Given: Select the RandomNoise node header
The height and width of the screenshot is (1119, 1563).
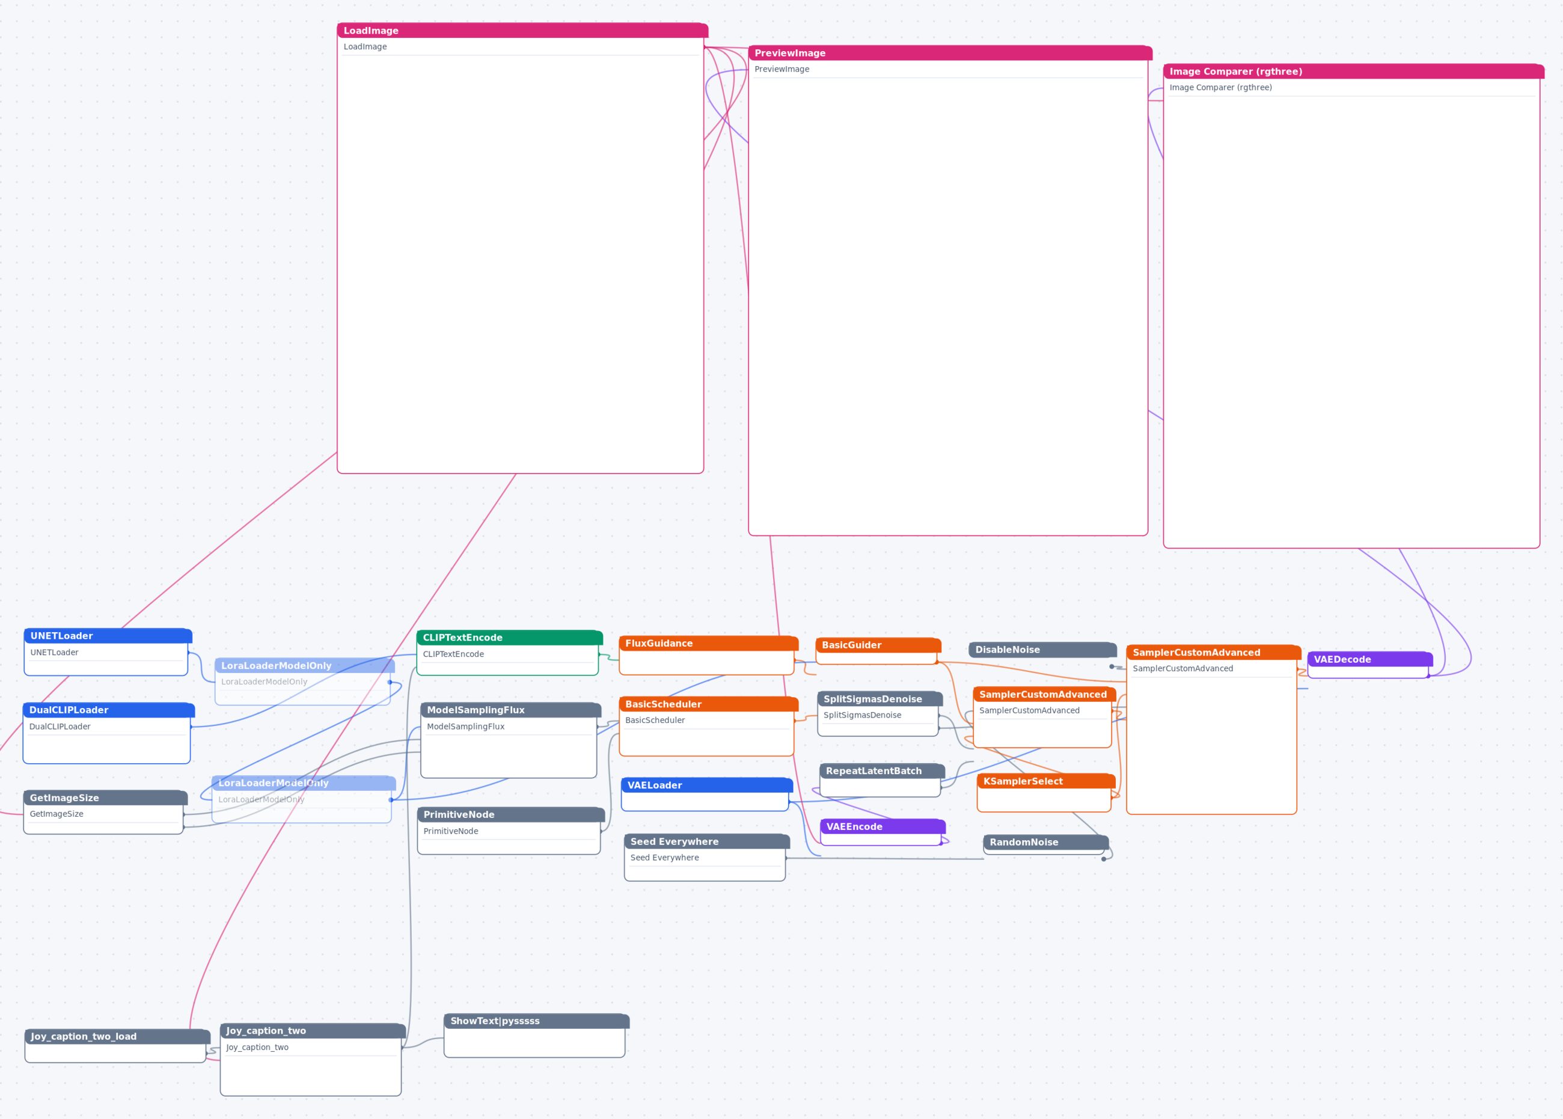Looking at the screenshot, I should (x=1046, y=842).
